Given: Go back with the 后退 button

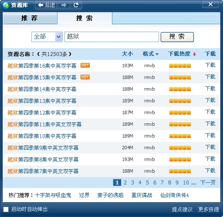Looking at the screenshot, I should pyautogui.click(x=46, y=5).
